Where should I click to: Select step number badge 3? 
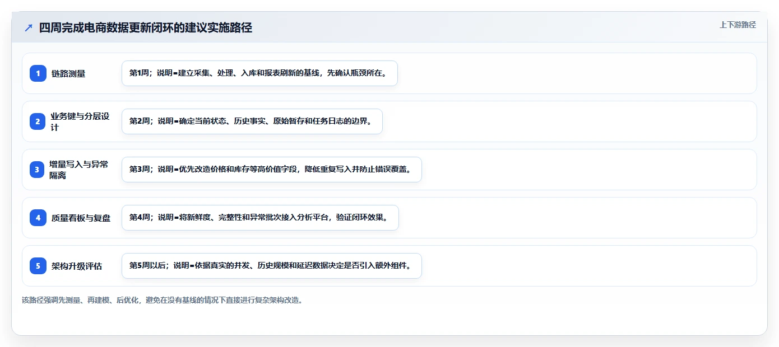click(x=38, y=170)
